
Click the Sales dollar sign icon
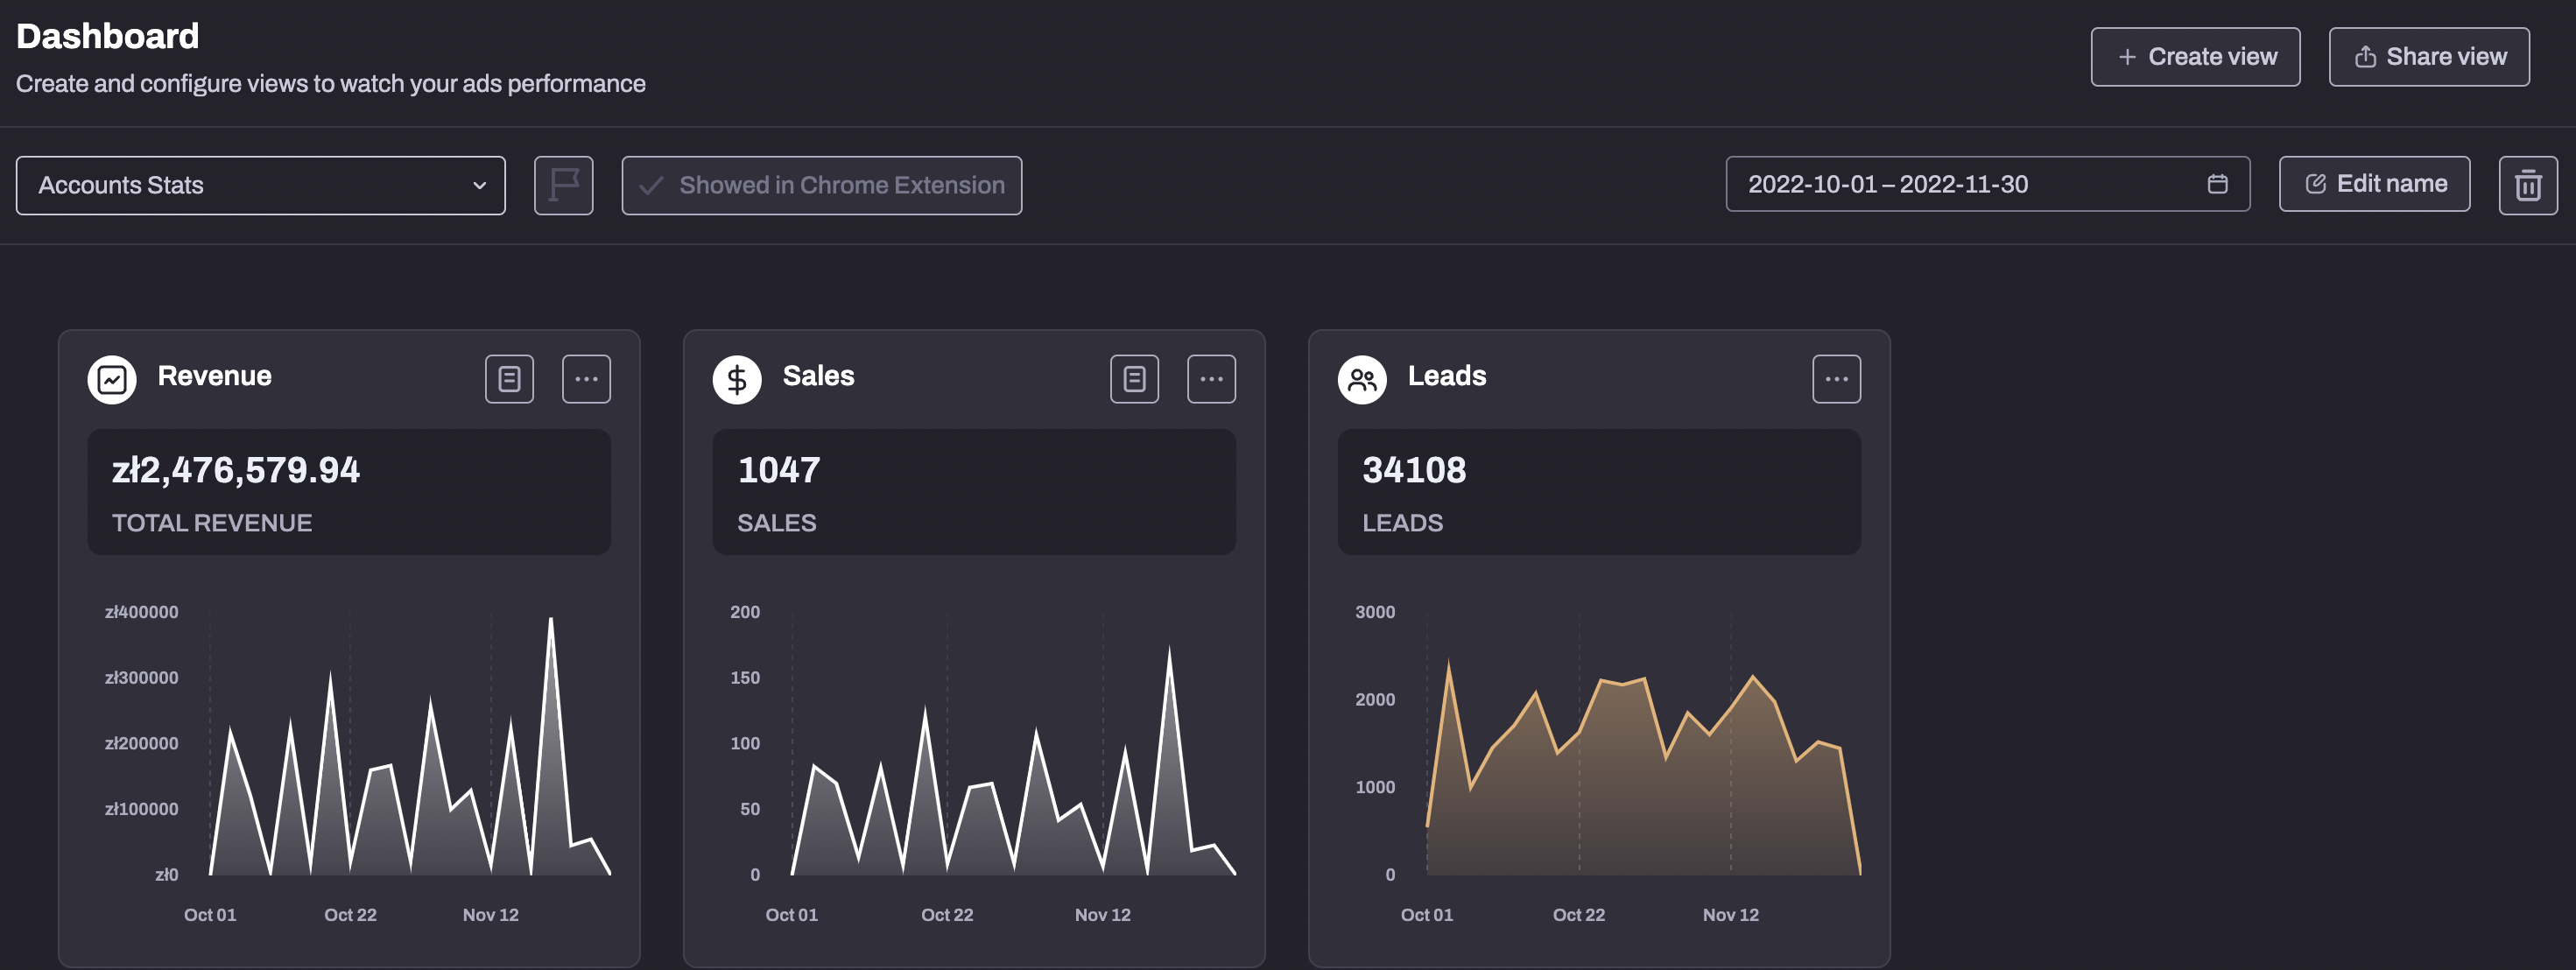(x=737, y=379)
